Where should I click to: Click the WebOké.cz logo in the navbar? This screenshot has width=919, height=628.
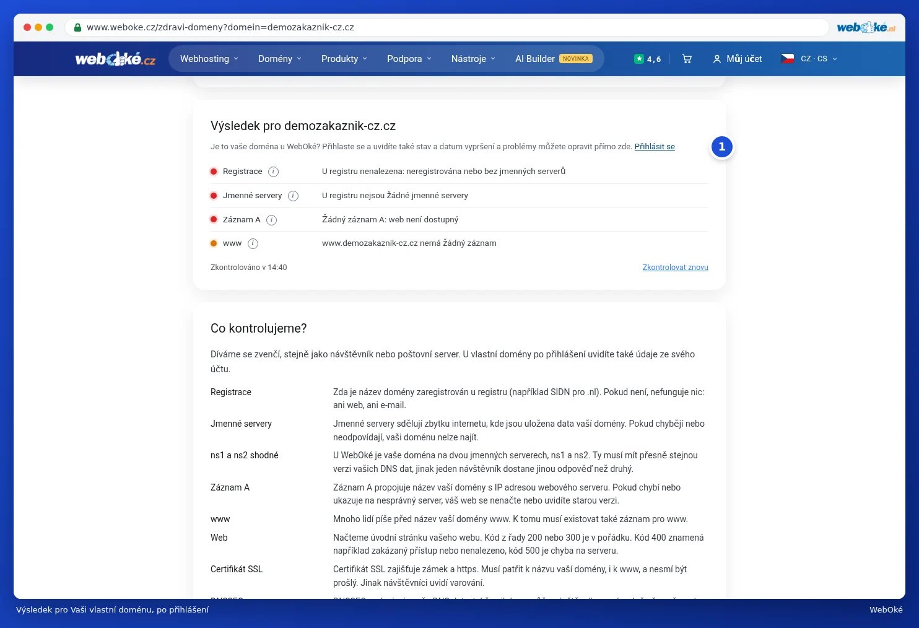pyautogui.click(x=115, y=59)
